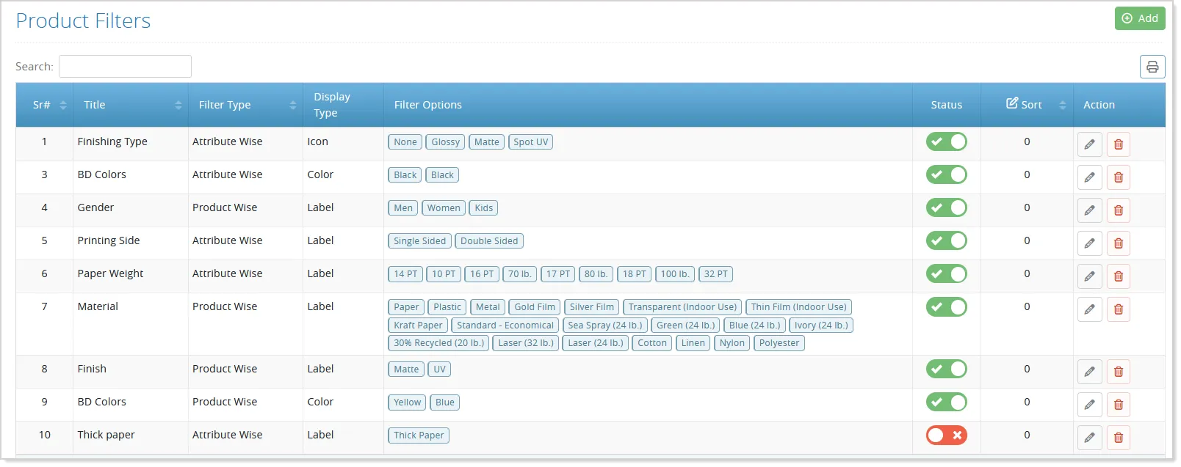
Task: Click the Spot UV option tag
Action: (x=531, y=142)
